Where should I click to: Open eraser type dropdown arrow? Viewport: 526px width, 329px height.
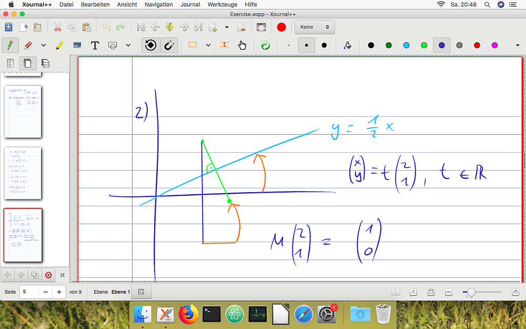pyautogui.click(x=44, y=45)
